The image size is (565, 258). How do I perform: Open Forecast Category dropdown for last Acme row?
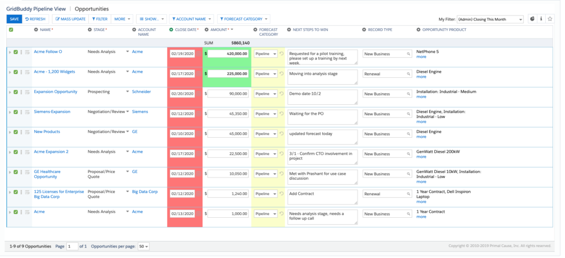coord(265,214)
